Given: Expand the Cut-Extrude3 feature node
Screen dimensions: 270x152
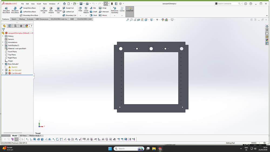Looking at the screenshot, I should [x=3, y=73].
